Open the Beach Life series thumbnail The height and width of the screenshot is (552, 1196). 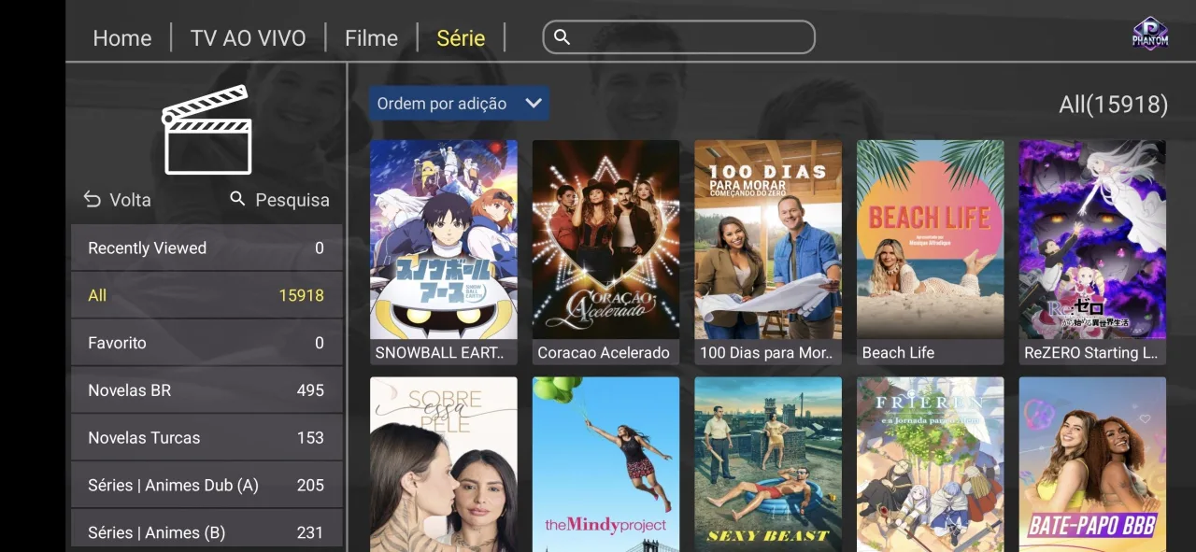tap(931, 252)
